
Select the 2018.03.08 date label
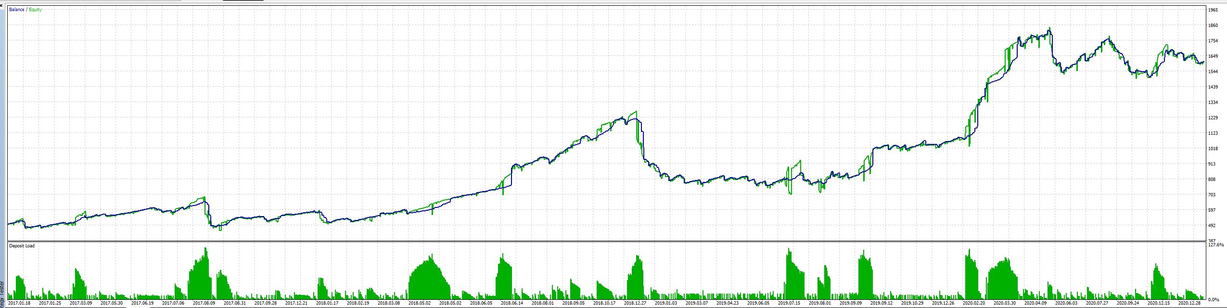[389, 303]
